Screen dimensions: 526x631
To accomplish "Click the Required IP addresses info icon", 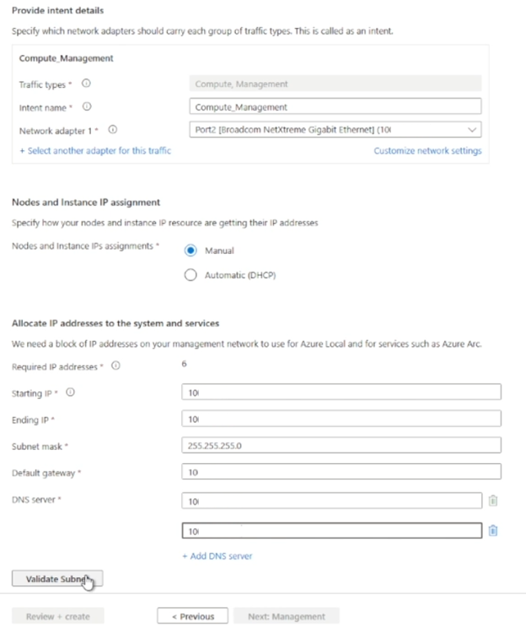I will coord(115,366).
